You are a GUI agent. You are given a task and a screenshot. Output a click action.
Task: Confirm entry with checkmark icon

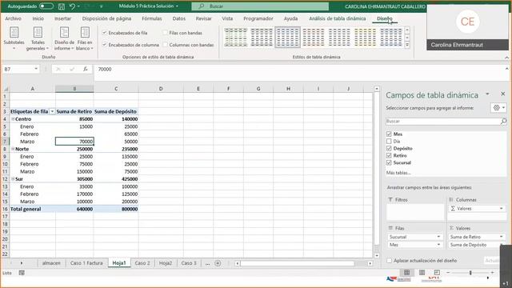point(72,69)
